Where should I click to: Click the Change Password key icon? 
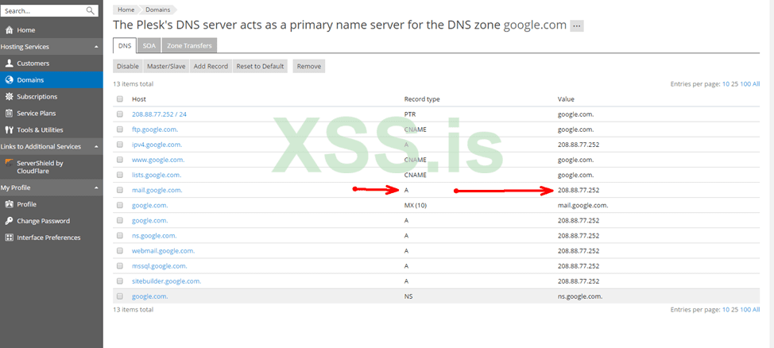pos(9,221)
